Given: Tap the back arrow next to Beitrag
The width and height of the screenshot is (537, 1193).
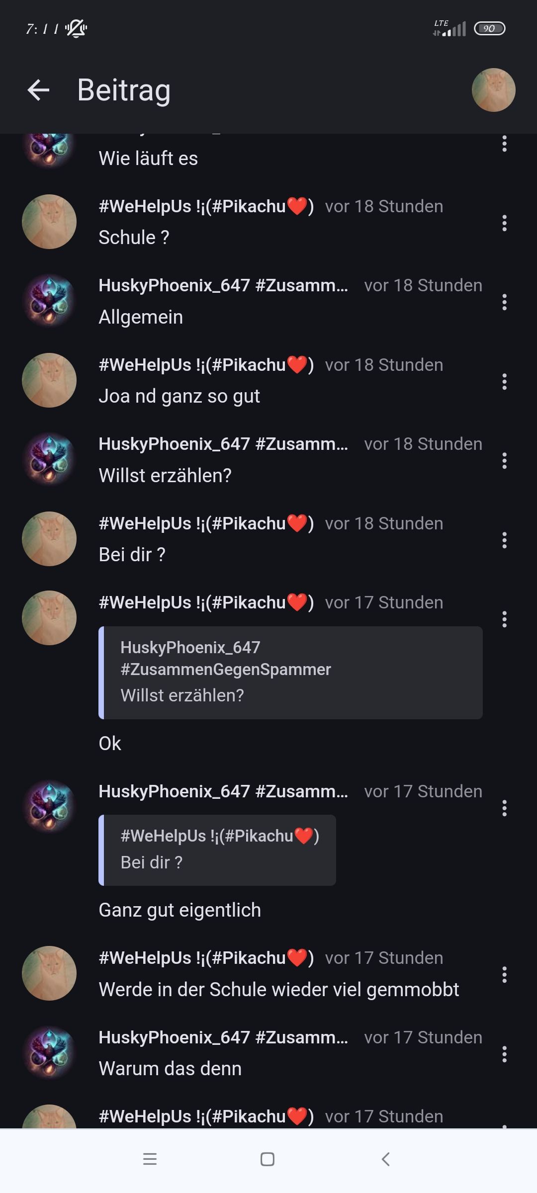Looking at the screenshot, I should point(38,90).
